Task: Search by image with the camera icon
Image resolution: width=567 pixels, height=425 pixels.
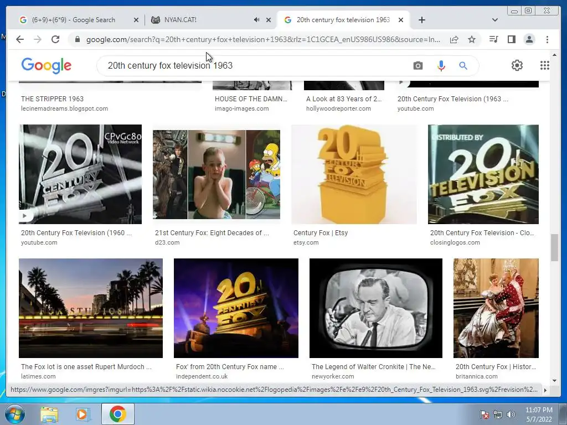Action: tap(418, 66)
